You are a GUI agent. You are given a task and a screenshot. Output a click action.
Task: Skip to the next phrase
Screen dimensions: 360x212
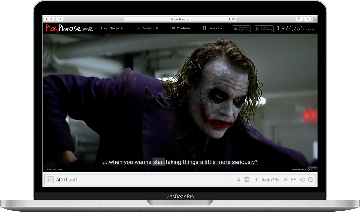point(285,180)
